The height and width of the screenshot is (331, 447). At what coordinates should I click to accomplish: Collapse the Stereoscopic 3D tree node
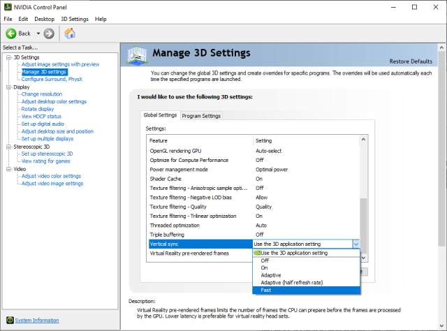point(9,147)
